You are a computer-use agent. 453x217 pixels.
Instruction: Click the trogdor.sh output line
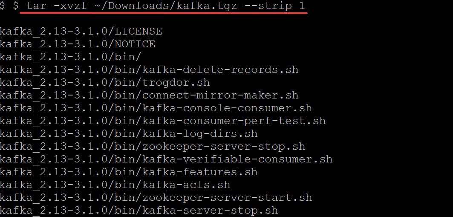coord(105,82)
